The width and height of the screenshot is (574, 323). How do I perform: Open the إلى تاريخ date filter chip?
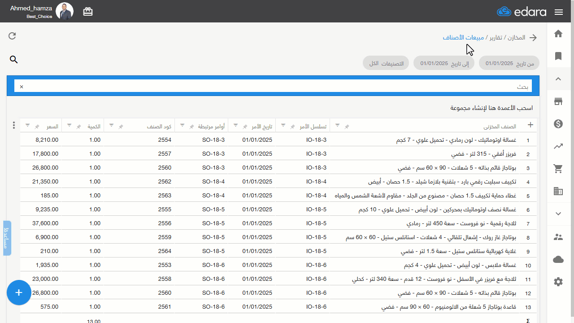[444, 63]
